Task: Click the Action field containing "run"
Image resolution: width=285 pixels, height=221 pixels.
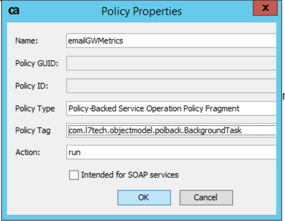Action: point(171,152)
